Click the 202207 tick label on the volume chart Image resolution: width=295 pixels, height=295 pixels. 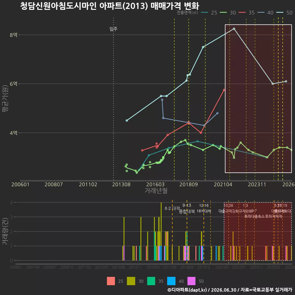pyautogui.click(x=239, y=267)
